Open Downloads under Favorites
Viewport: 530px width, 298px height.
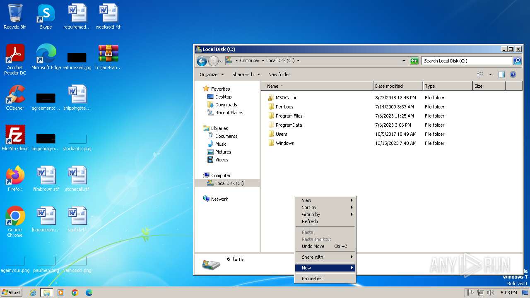click(222, 105)
